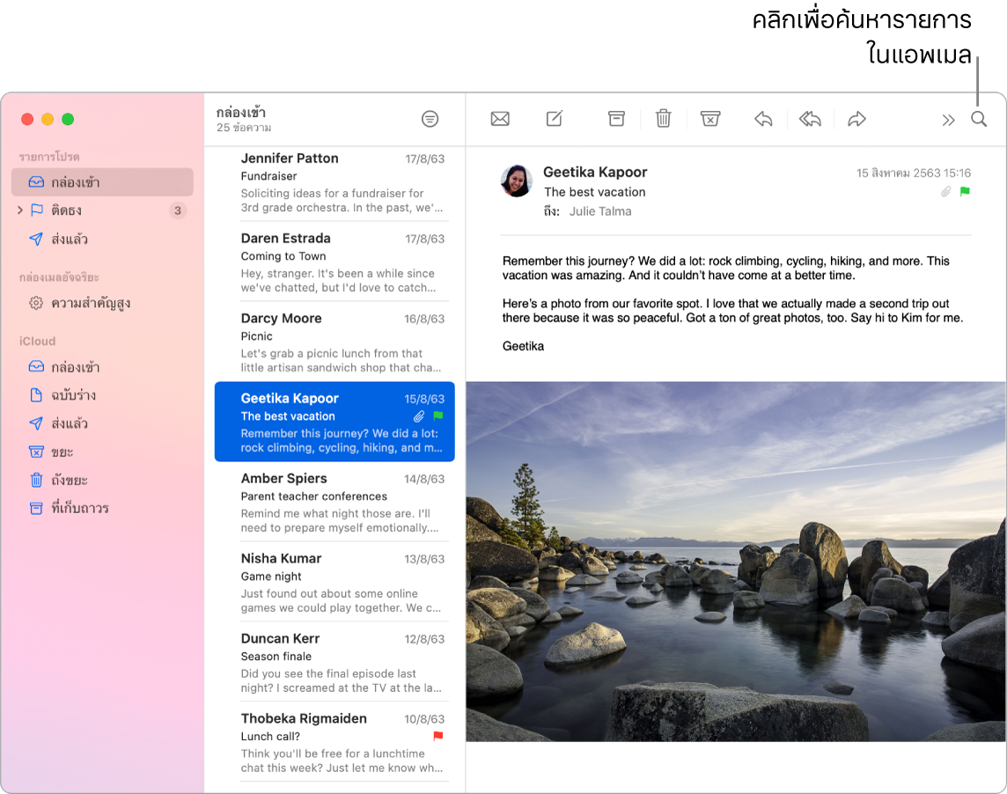Compose a new message
The width and height of the screenshot is (1007, 794).
coord(555,119)
